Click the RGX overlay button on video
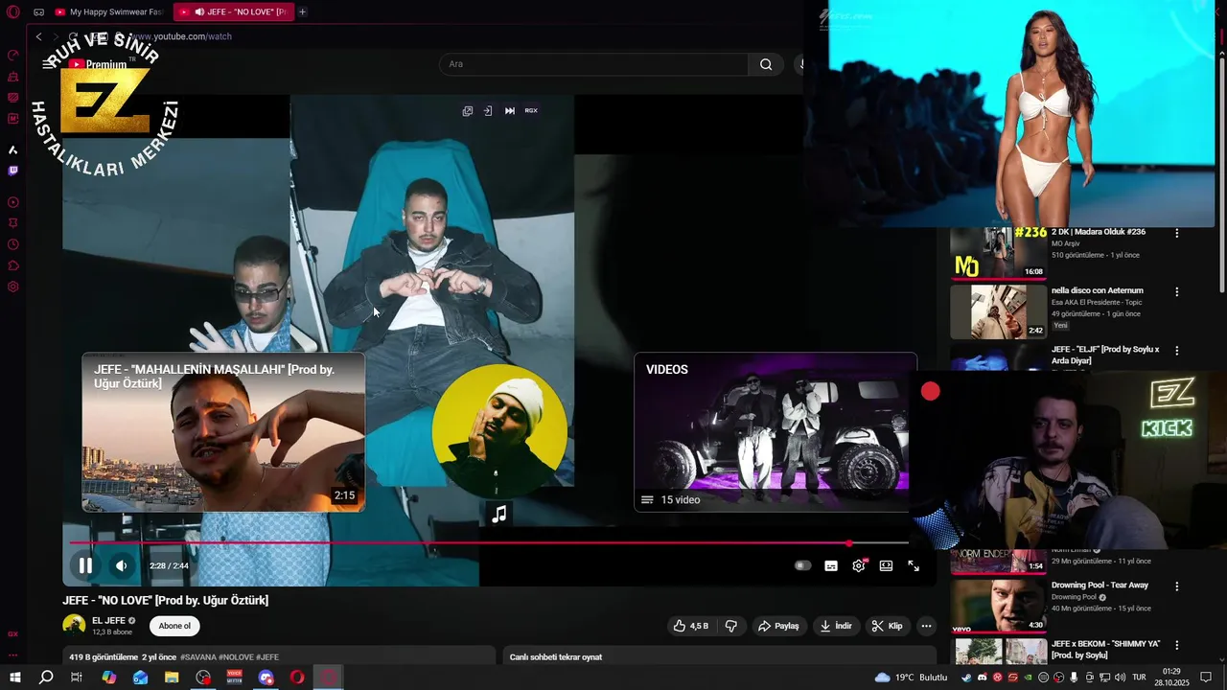Screen dimensions: 1227x690 (531, 110)
